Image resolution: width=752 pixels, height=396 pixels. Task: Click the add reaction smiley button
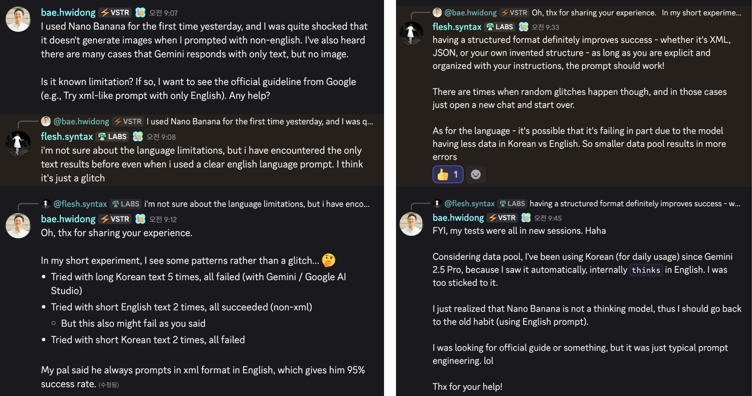[476, 174]
